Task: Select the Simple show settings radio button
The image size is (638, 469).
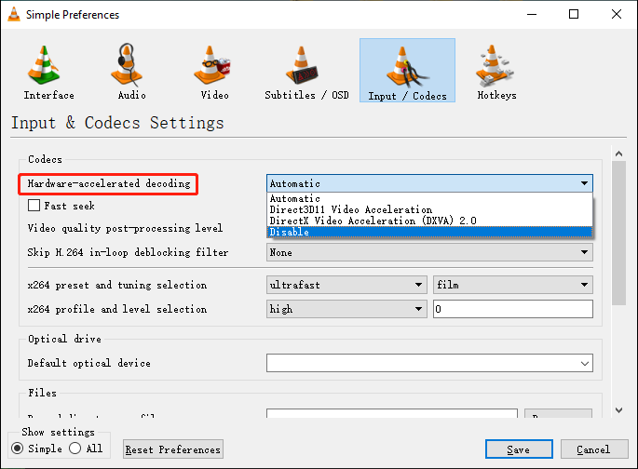Action: click(17, 449)
